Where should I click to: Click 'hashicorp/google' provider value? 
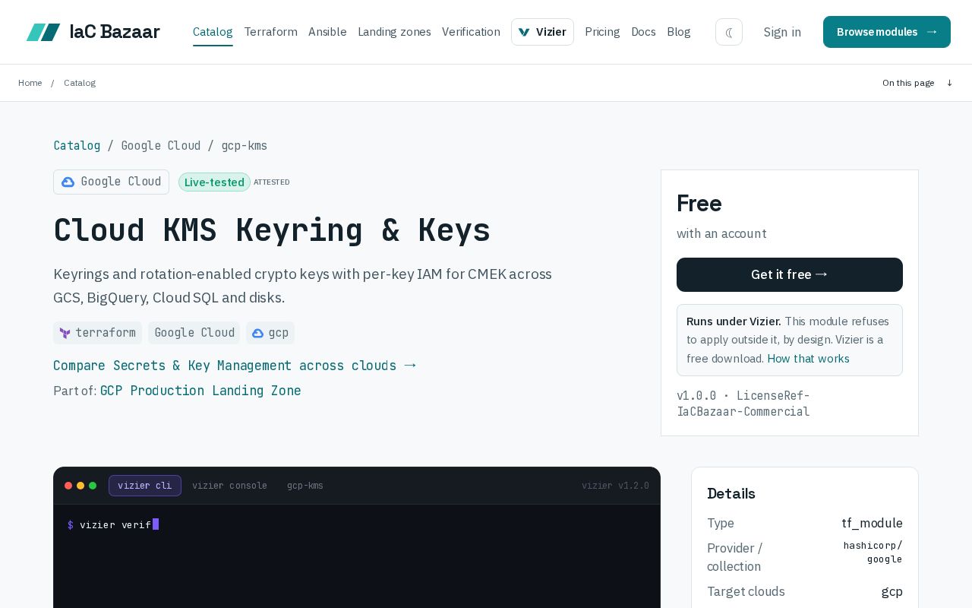(x=873, y=553)
